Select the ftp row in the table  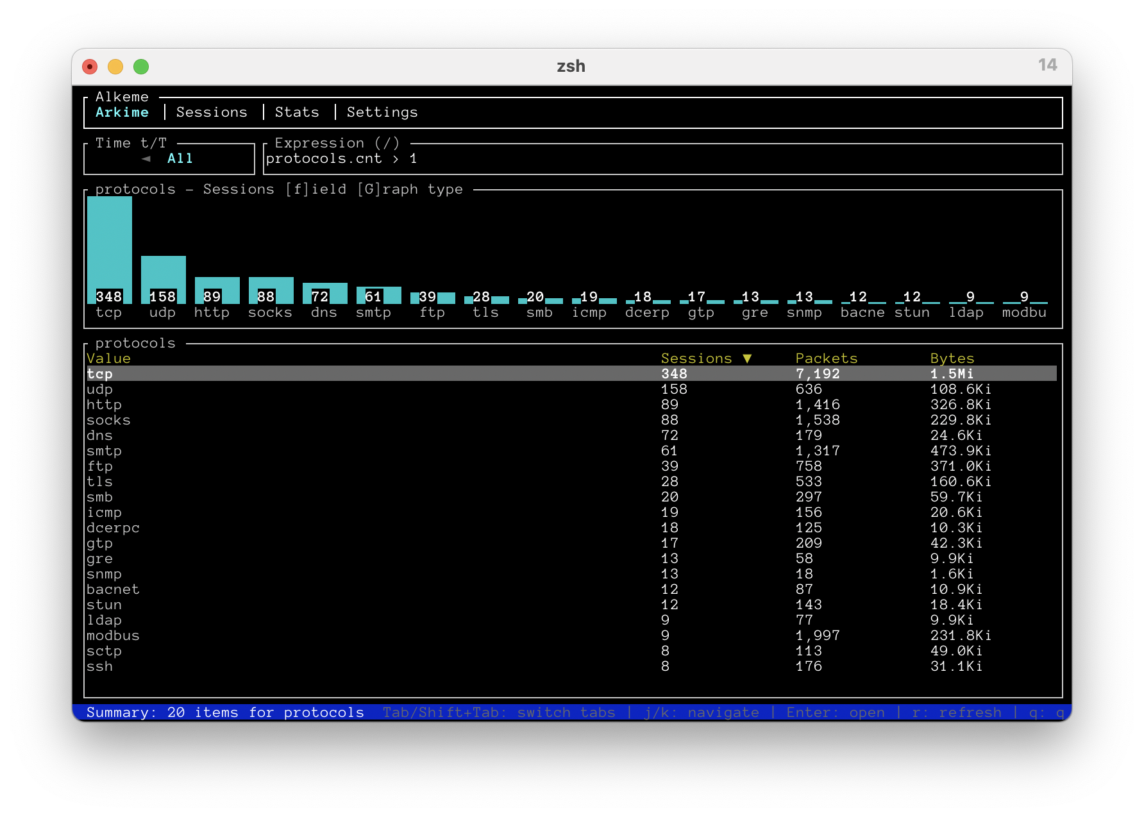point(571,466)
